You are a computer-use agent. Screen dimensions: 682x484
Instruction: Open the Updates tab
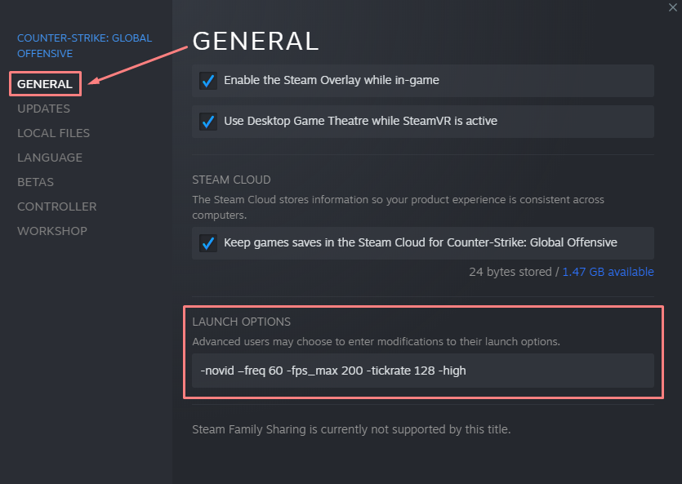click(x=43, y=109)
